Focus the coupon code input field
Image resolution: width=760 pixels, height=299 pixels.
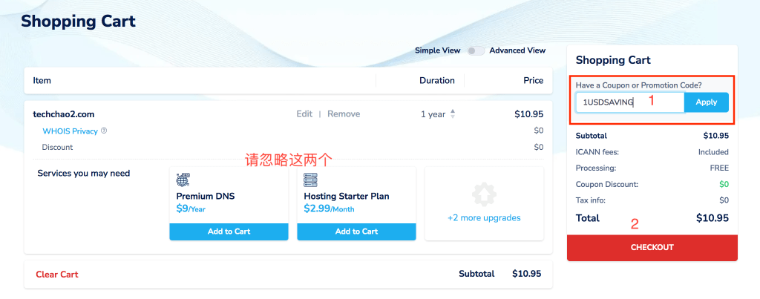point(630,102)
